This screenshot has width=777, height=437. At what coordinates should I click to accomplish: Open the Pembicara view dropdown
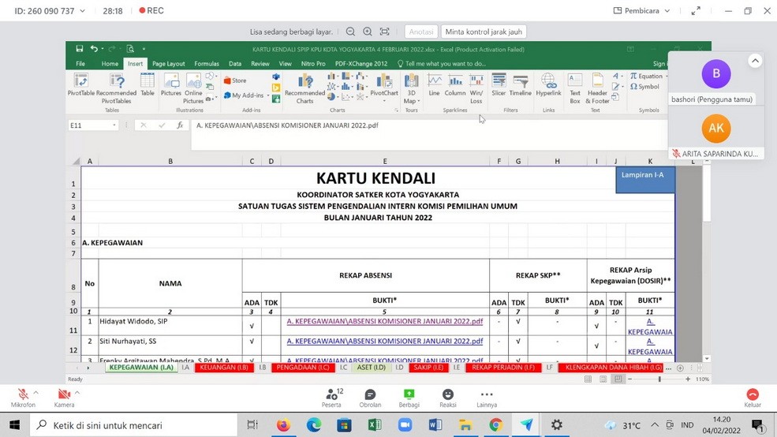pyautogui.click(x=642, y=11)
